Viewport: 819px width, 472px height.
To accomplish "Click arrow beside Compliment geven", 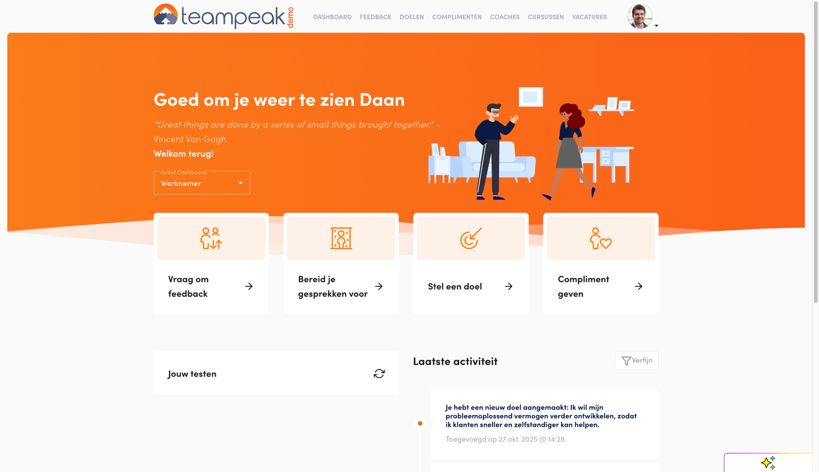I will pyautogui.click(x=639, y=286).
